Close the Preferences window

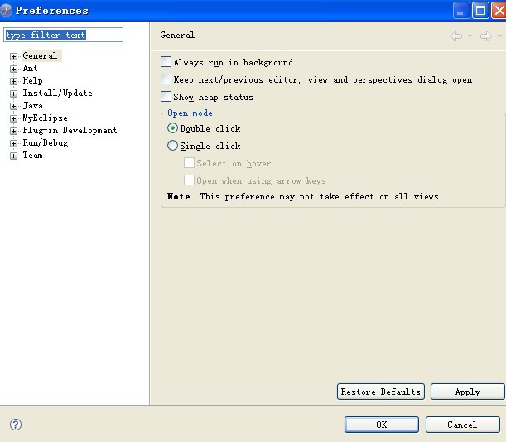pyautogui.click(x=499, y=11)
